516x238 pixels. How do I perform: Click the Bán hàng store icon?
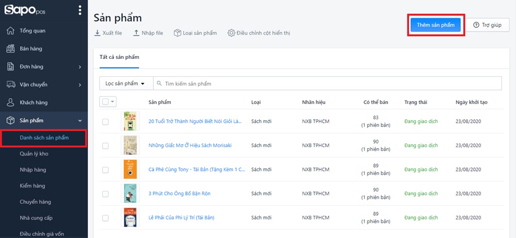tap(10, 49)
